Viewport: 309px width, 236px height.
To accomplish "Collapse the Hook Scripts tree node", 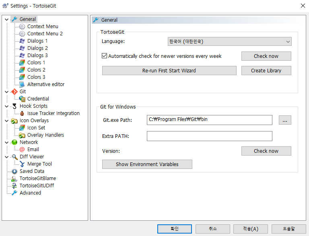I will coord(7,106).
